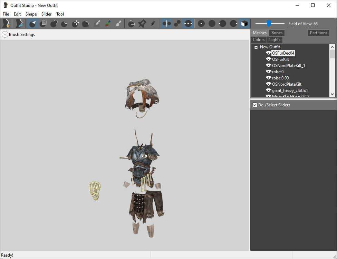
Task: Select the OSFurDec04 mesh name
Action: pos(283,53)
